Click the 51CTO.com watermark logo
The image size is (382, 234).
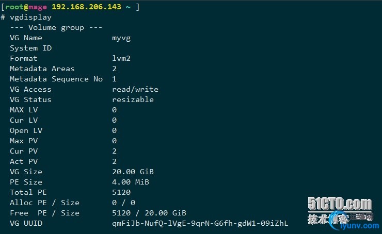tap(340, 204)
